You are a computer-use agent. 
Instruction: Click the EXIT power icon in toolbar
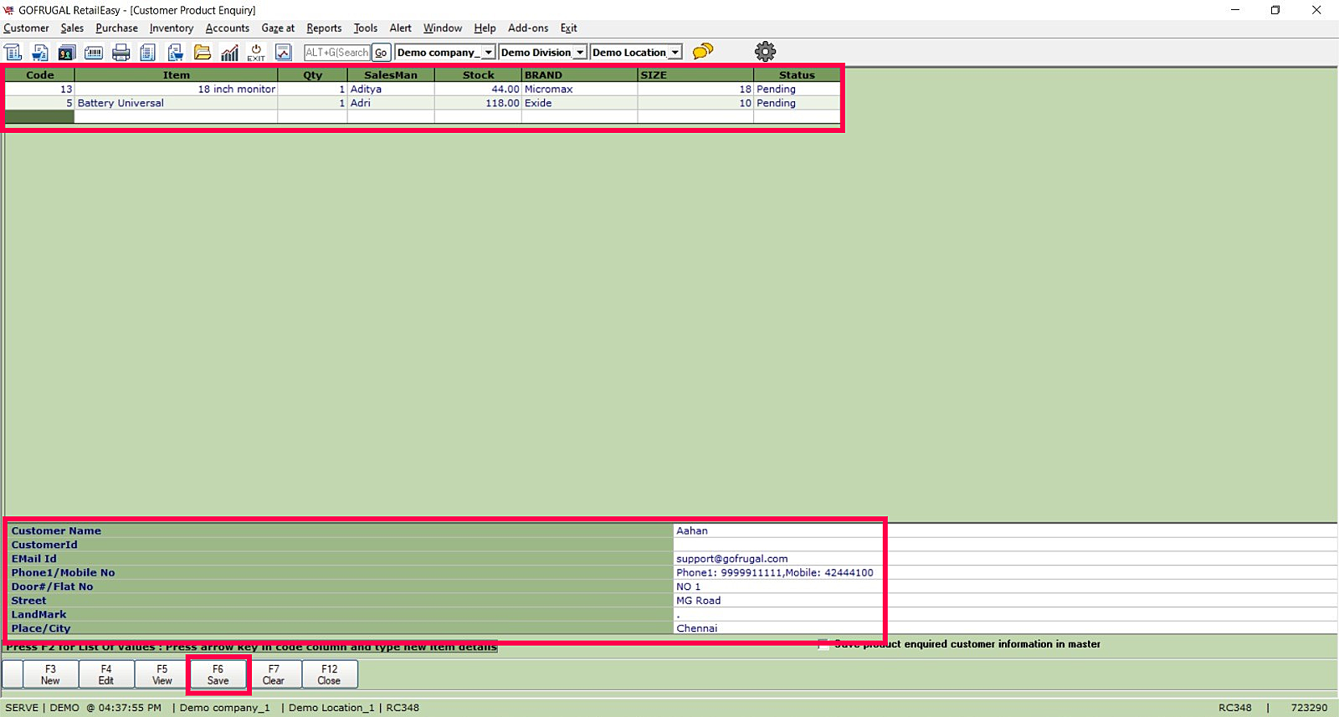point(256,52)
